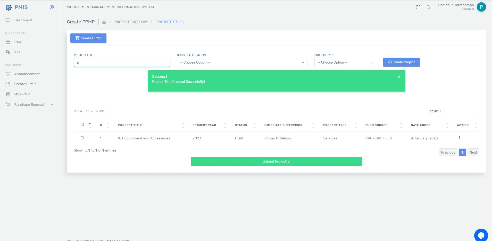
Task: Open the chat bubble widget
Action: (481, 235)
